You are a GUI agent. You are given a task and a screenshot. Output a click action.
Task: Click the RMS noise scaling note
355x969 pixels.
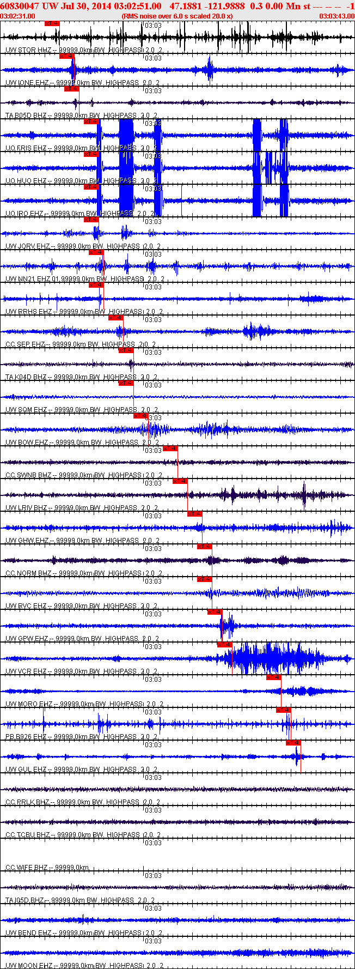pos(177,16)
